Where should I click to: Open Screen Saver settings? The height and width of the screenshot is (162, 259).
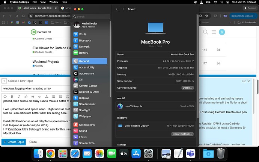click(90, 104)
